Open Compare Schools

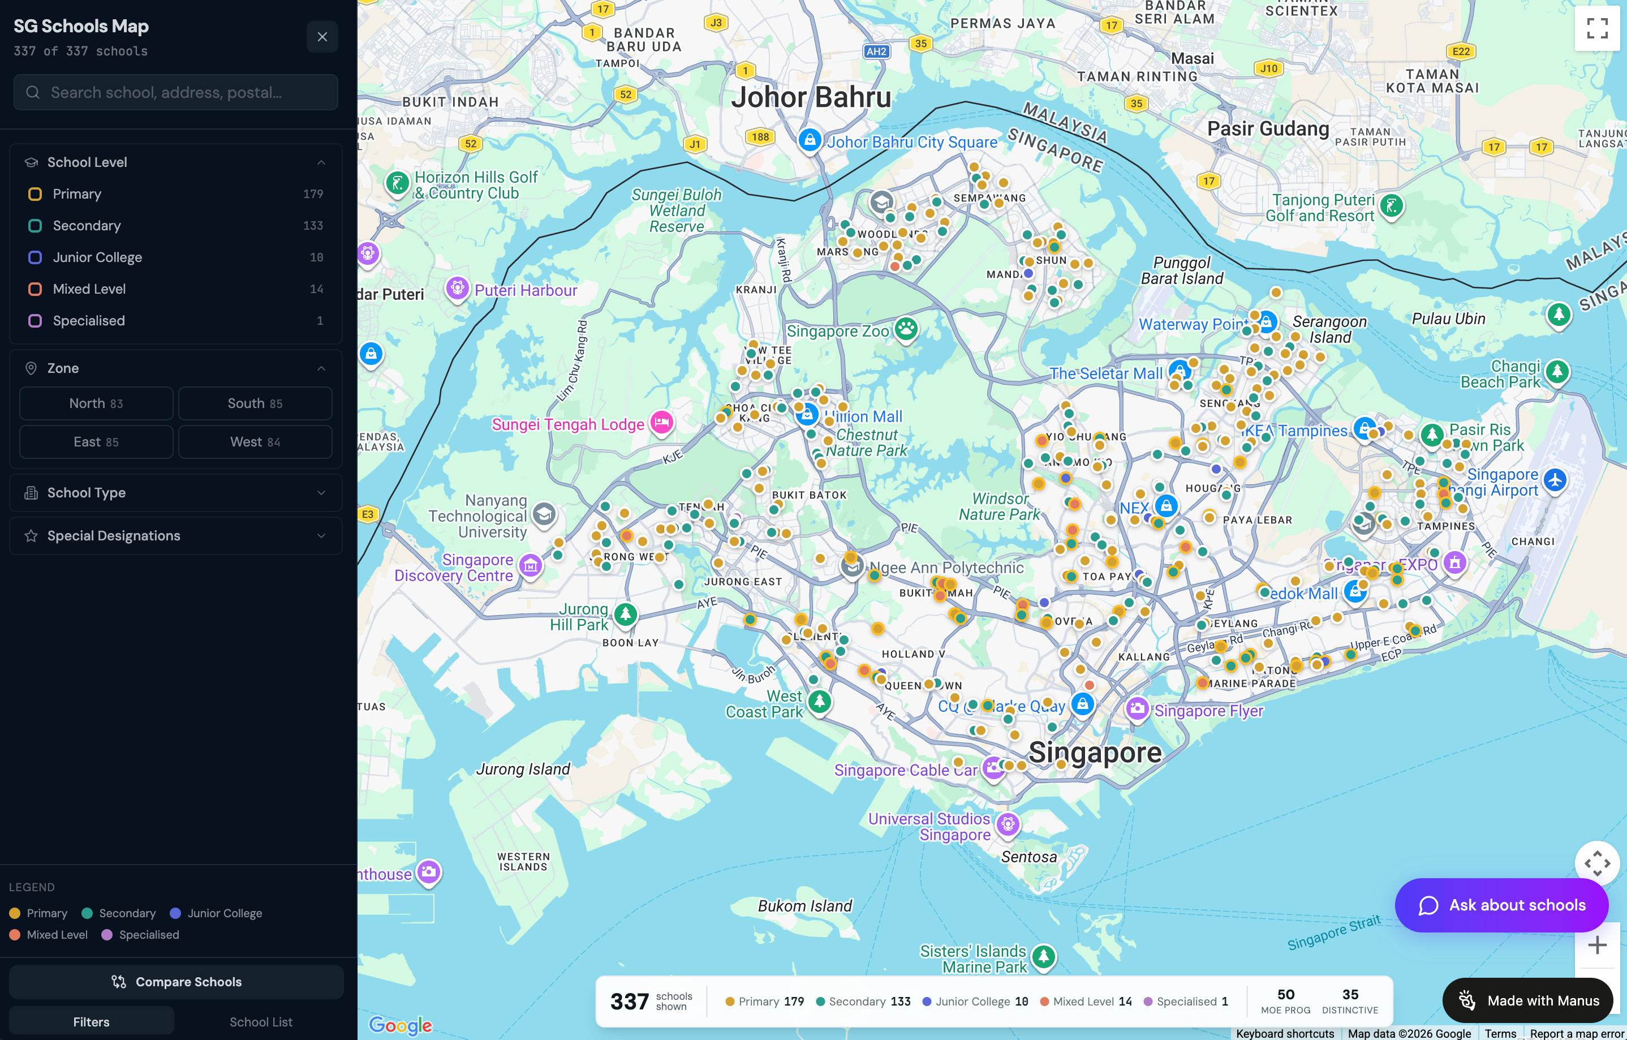[x=176, y=982]
